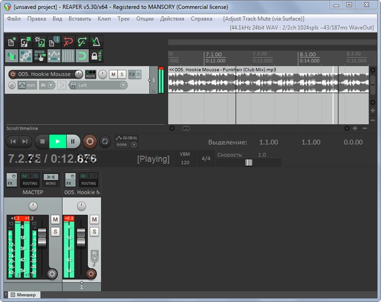The image size is (381, 302).
Task: Toggle the item grouping chain-link icon
Action: click(26, 56)
